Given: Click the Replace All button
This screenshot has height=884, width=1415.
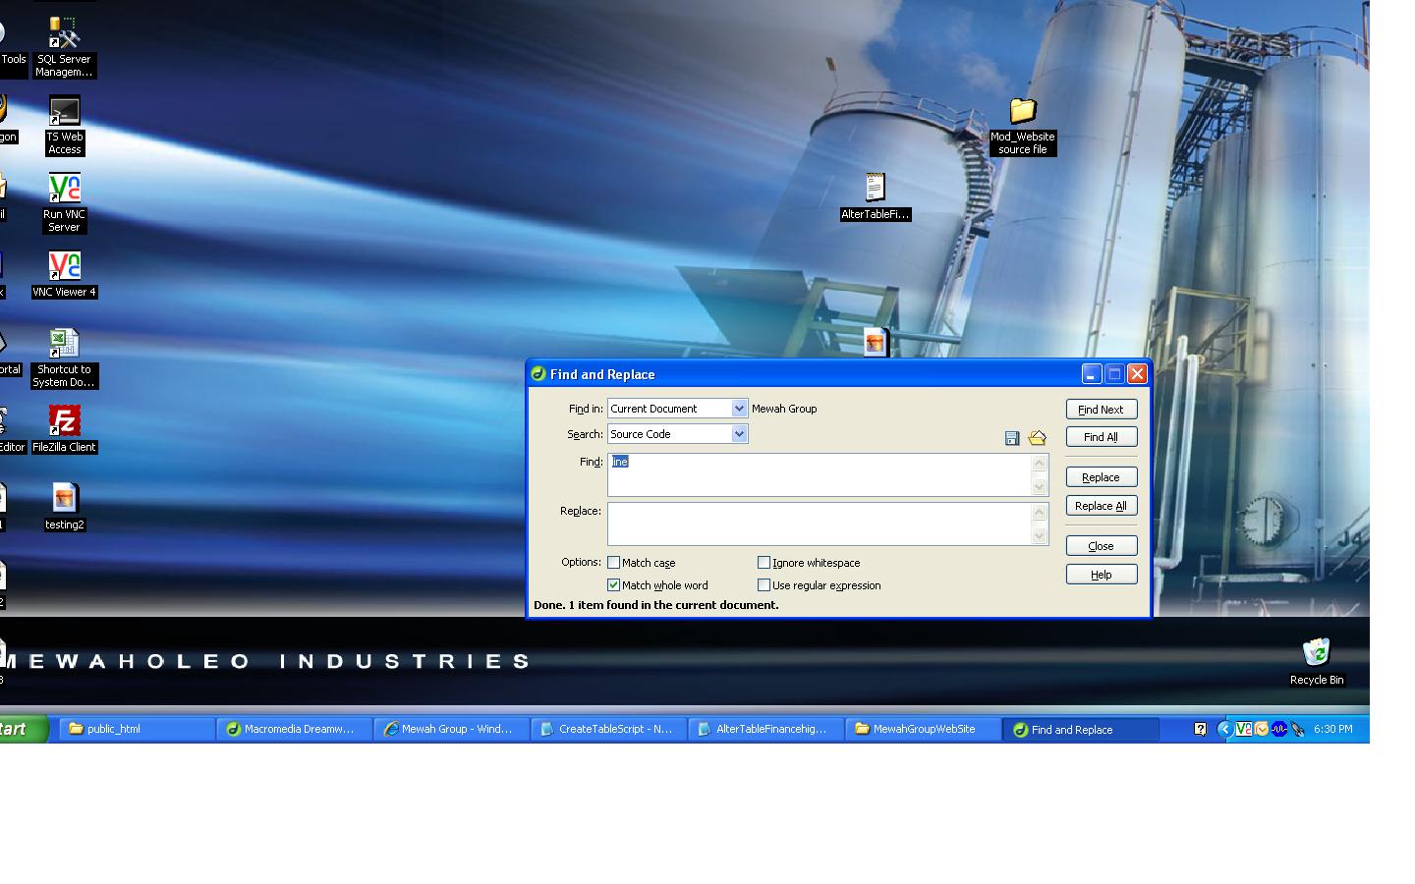Looking at the screenshot, I should (x=1101, y=506).
